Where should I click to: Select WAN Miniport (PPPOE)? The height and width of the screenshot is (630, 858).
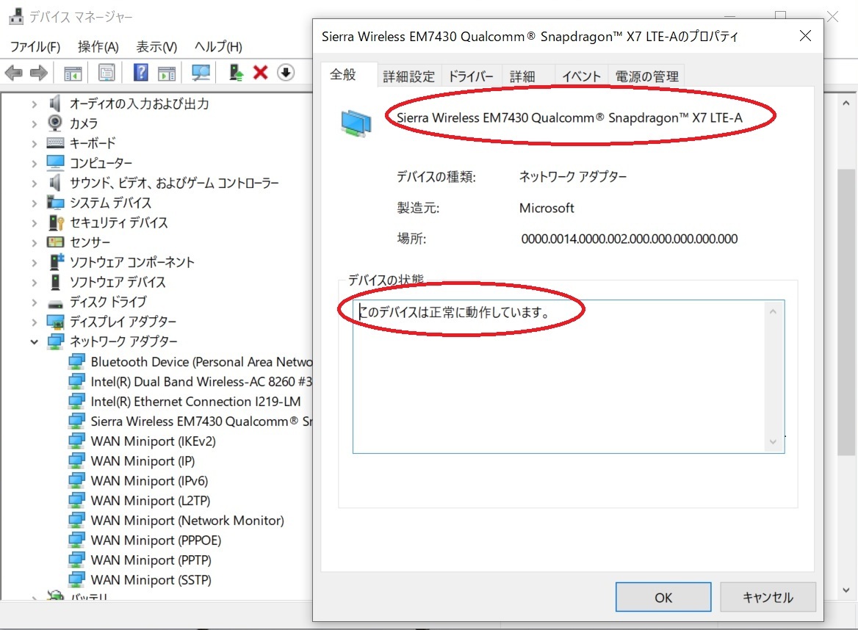[145, 540]
